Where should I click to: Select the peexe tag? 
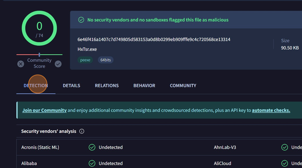click(x=85, y=60)
